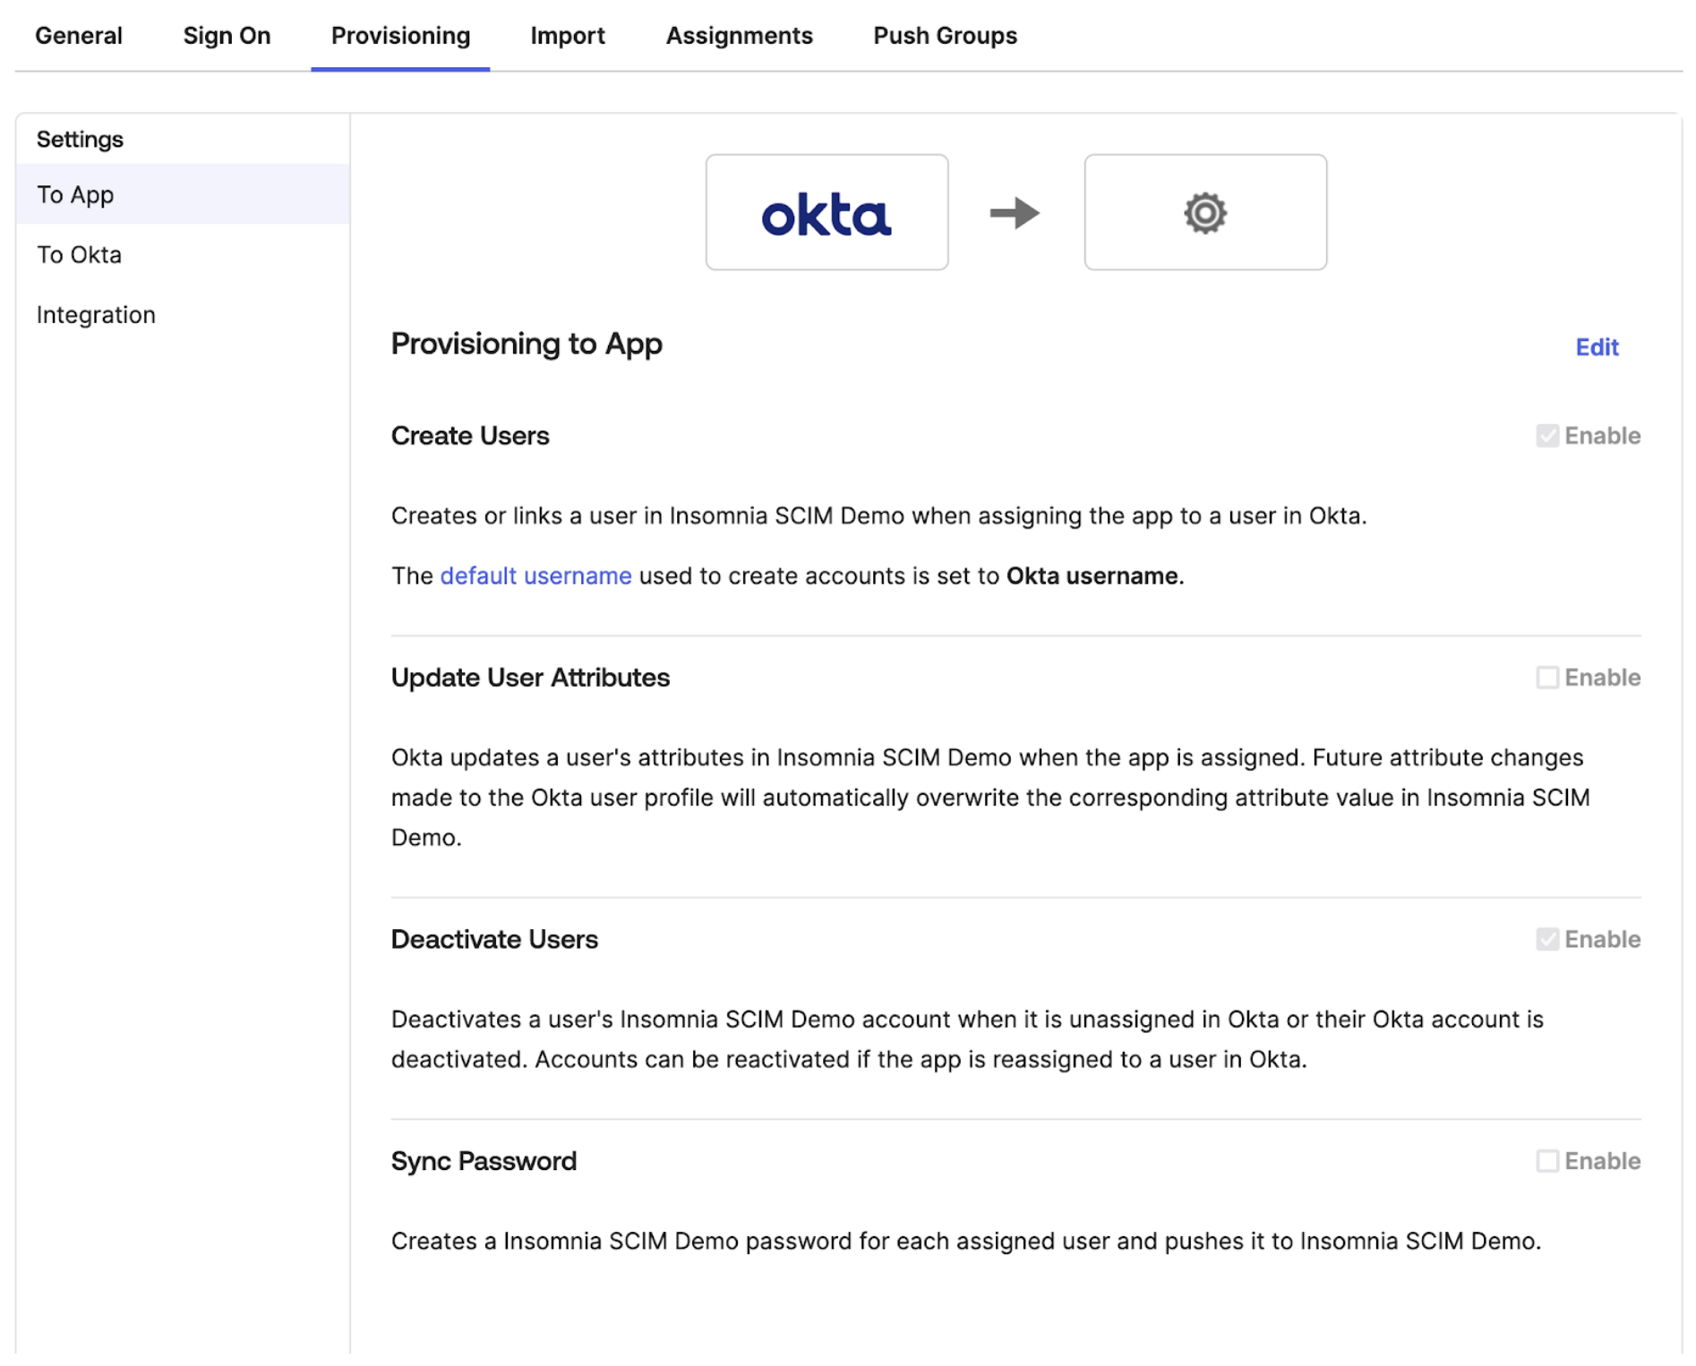Select the Provisioning tab
Viewport: 1696px width, 1366px height.
click(400, 36)
